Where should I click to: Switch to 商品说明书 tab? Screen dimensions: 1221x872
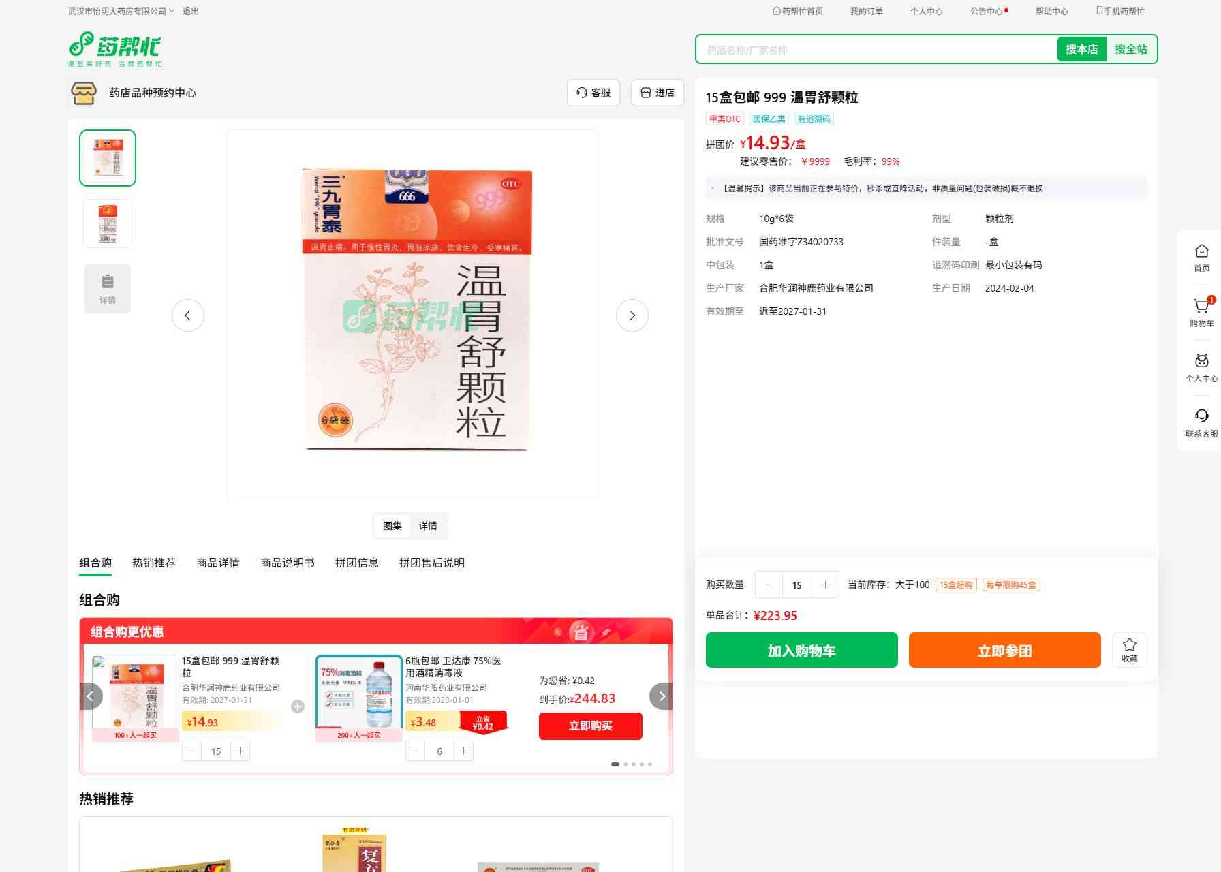[x=288, y=563]
